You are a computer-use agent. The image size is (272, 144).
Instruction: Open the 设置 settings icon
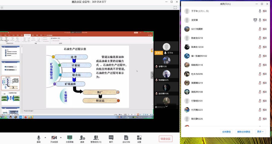pyautogui.click(x=139, y=138)
